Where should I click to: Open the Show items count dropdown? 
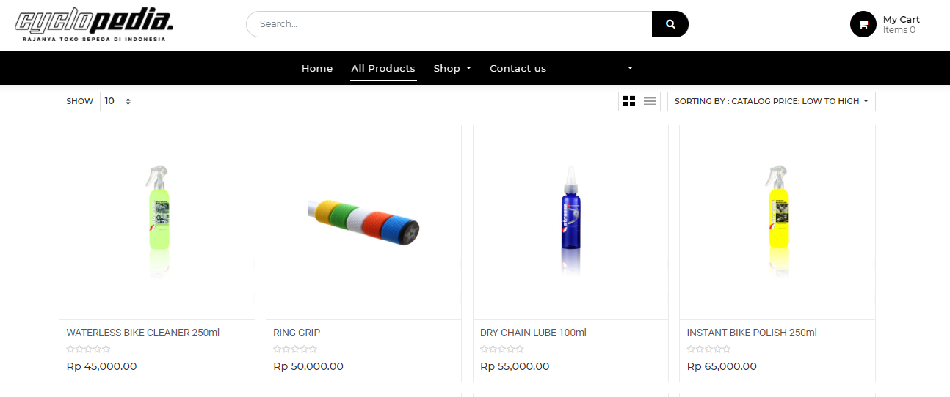coord(119,101)
